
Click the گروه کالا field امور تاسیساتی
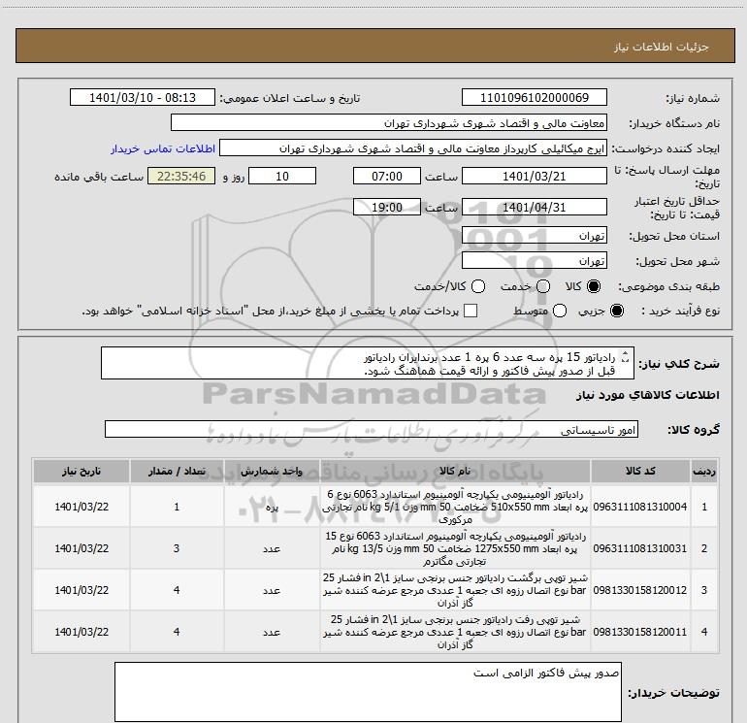coord(372,429)
